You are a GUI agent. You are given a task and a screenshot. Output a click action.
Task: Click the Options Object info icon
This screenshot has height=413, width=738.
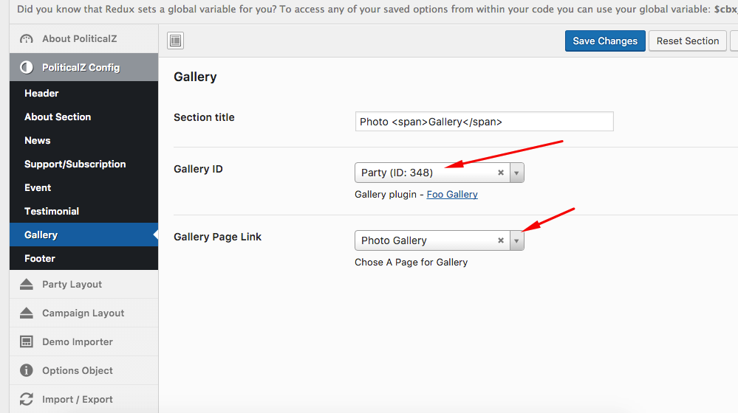point(27,370)
